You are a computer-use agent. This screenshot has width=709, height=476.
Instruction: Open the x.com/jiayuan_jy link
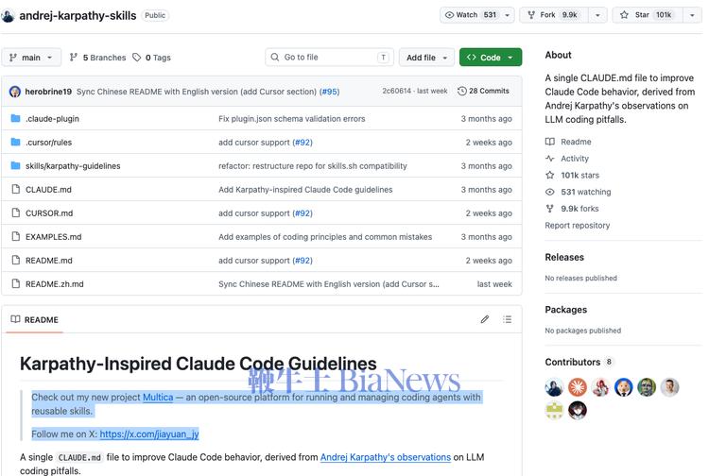[149, 434]
